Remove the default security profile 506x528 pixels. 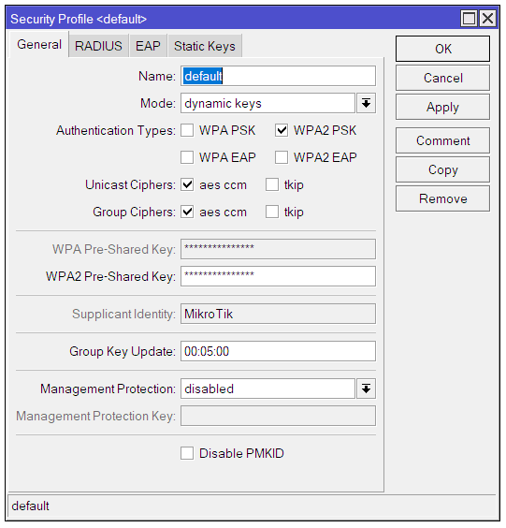click(x=442, y=198)
